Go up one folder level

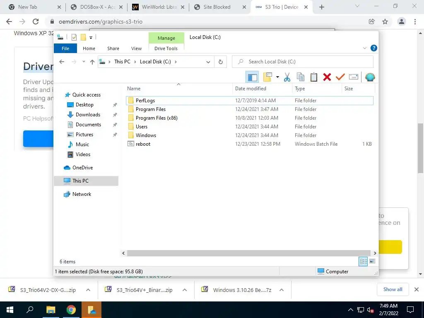click(92, 62)
